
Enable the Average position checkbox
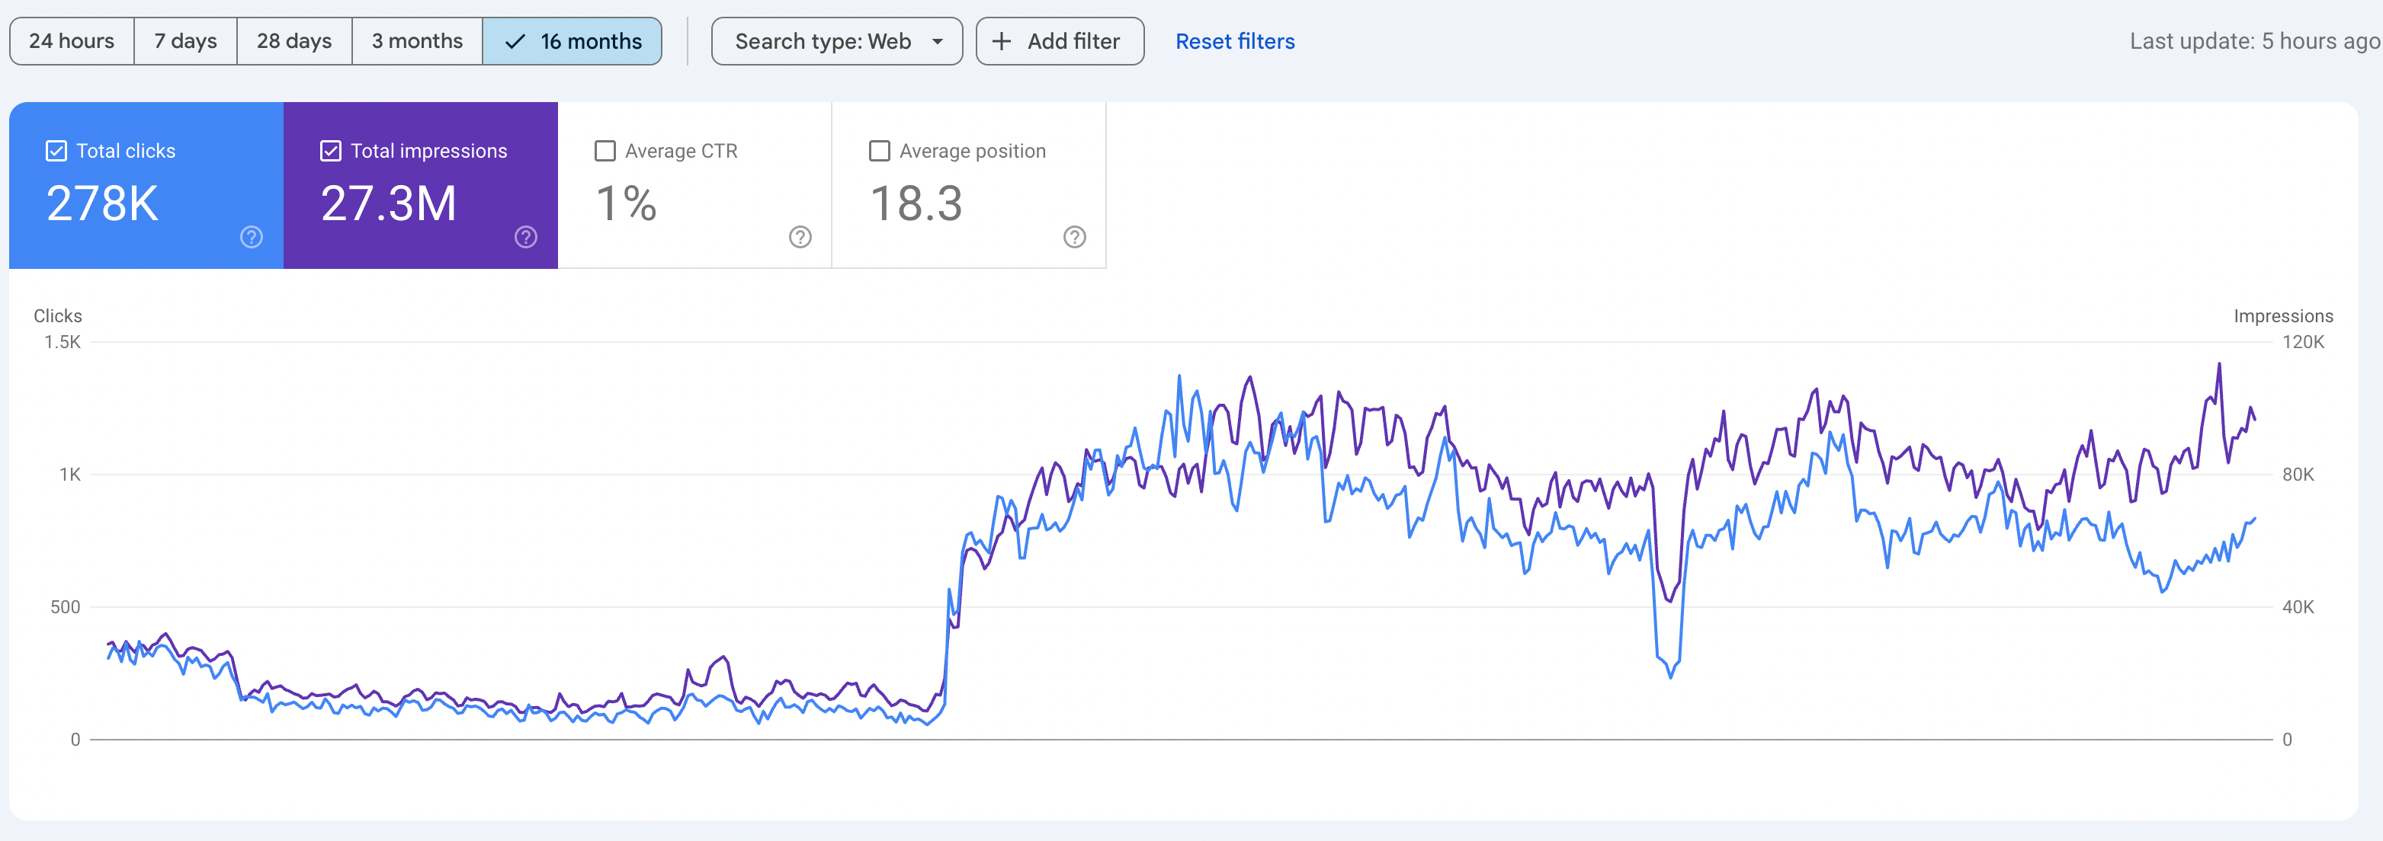coord(879,151)
